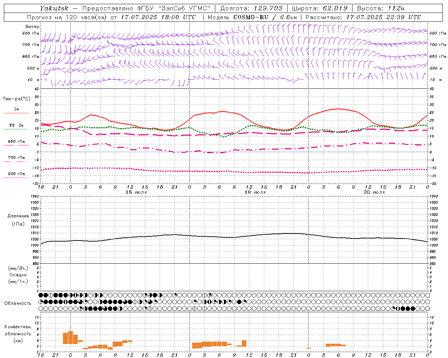The width and height of the screenshot is (448, 358).
Task: Click the '(гПа)' pressure unit label
Action: click(x=18, y=223)
